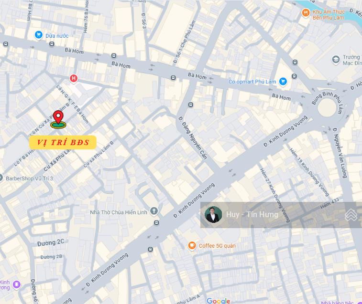This screenshot has height=304, width=362.
Task: Select the Dừa nước shopping cart icon
Action: tap(39, 35)
